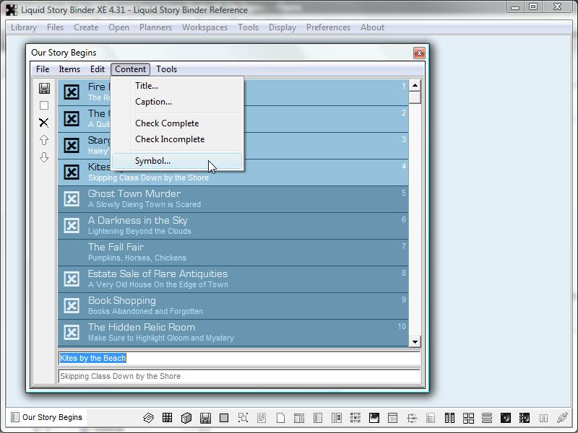578x433 pixels.
Task: Click the 3D cube icon in the bottom toolbar
Action: tap(186, 418)
